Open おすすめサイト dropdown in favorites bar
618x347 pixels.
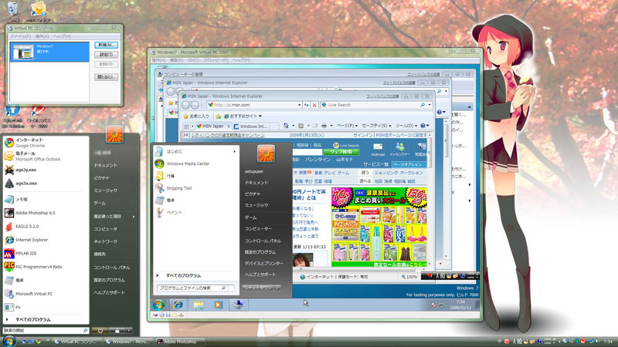coord(243,116)
